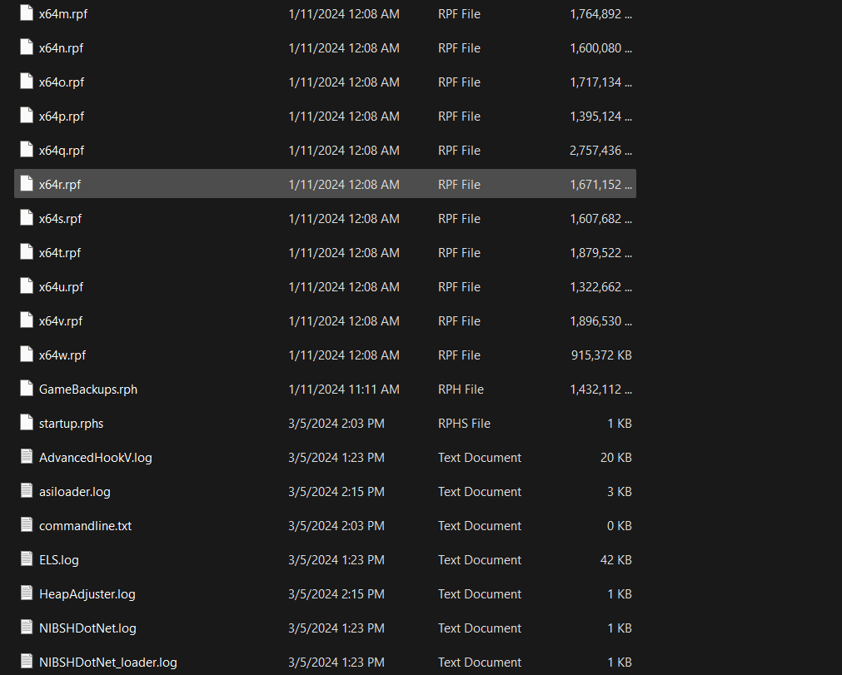Click the x64s.rpf file icon
Image resolution: width=842 pixels, height=675 pixels.
point(27,218)
